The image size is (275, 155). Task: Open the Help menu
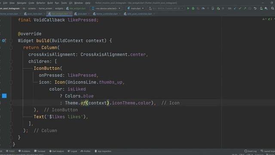pyautogui.click(x=88, y=3)
